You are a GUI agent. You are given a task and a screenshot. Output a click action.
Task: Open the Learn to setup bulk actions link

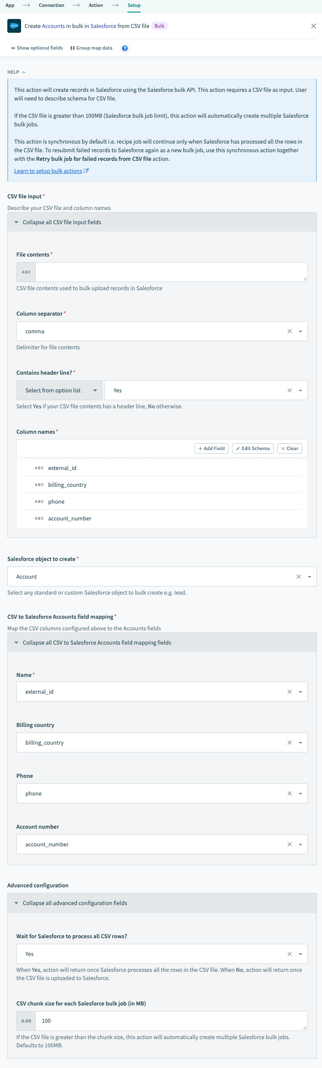pyautogui.click(x=48, y=171)
